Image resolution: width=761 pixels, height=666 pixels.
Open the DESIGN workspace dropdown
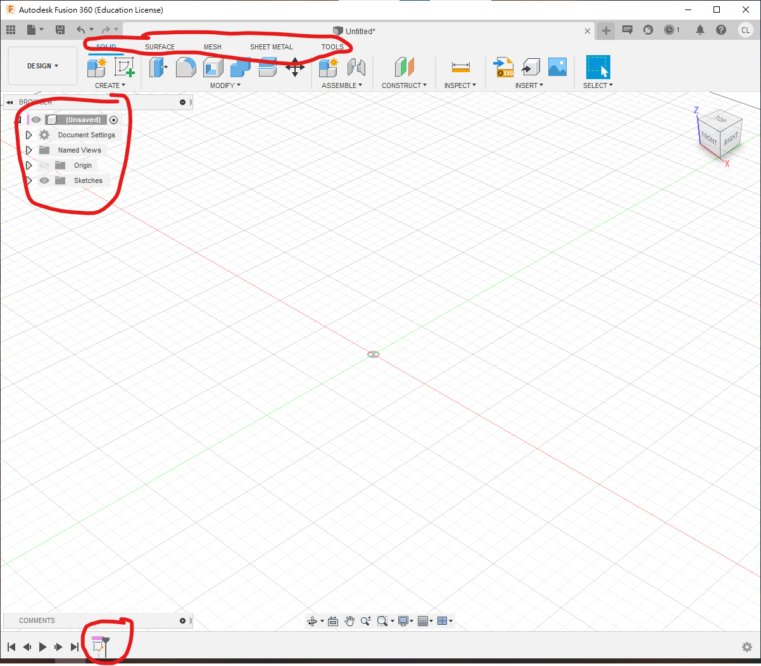click(42, 66)
